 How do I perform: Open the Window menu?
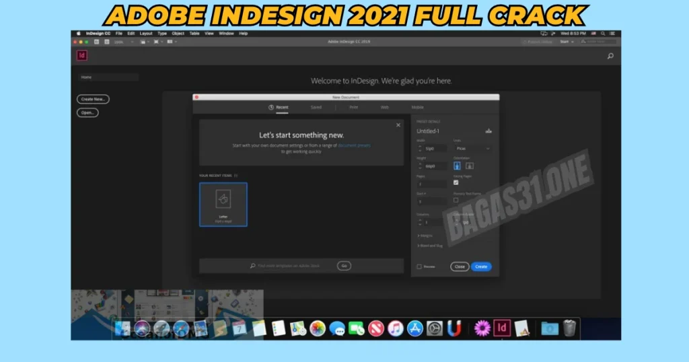pos(226,34)
